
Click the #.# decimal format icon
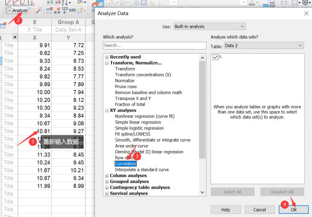[57, 11]
